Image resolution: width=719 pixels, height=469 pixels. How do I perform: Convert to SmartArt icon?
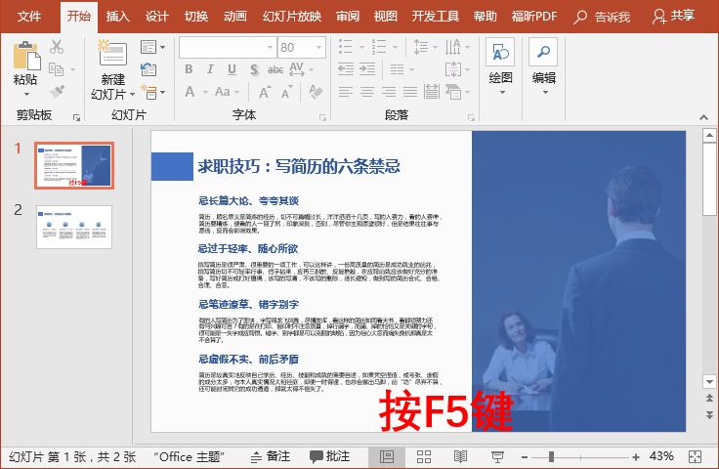[453, 92]
